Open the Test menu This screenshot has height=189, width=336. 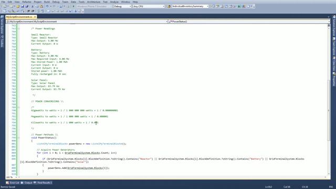tap(105, 2)
